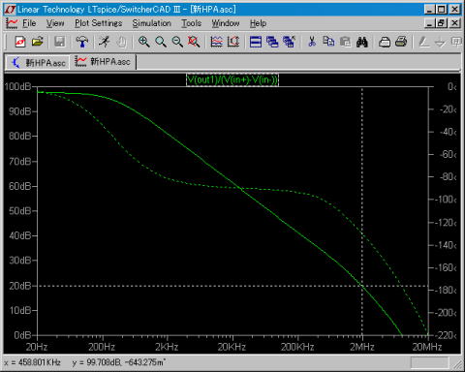
Task: Click the 20dB gain axis label
Action: (x=19, y=286)
